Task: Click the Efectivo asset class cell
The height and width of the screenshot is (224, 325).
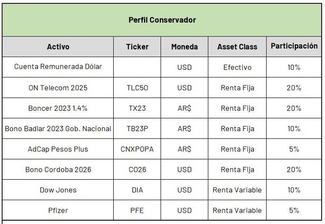Action: 237,67
